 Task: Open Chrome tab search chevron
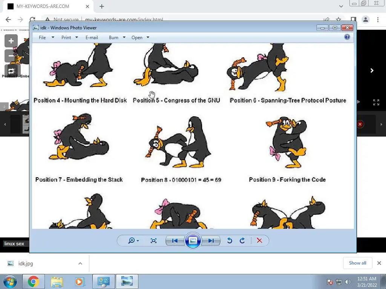coord(341,6)
